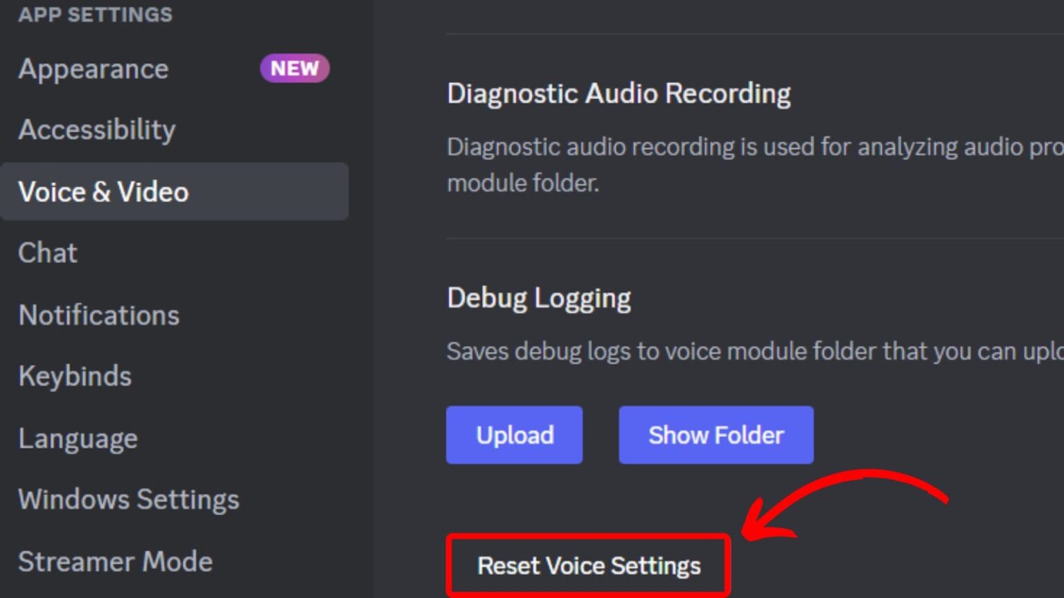Click the Upload button under Debug Logging
This screenshot has width=1064, height=598.
coord(514,435)
